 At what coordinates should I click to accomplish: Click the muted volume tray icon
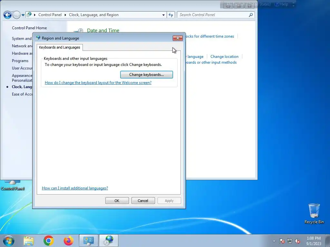297,241
